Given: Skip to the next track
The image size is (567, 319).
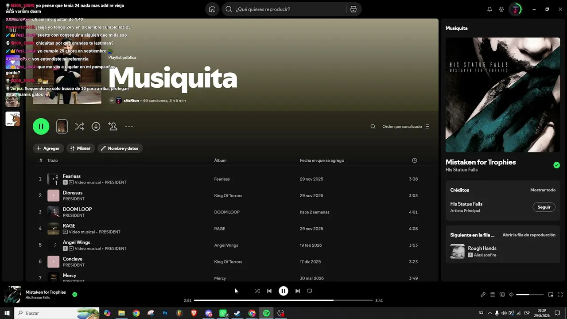Looking at the screenshot, I should coord(298,291).
